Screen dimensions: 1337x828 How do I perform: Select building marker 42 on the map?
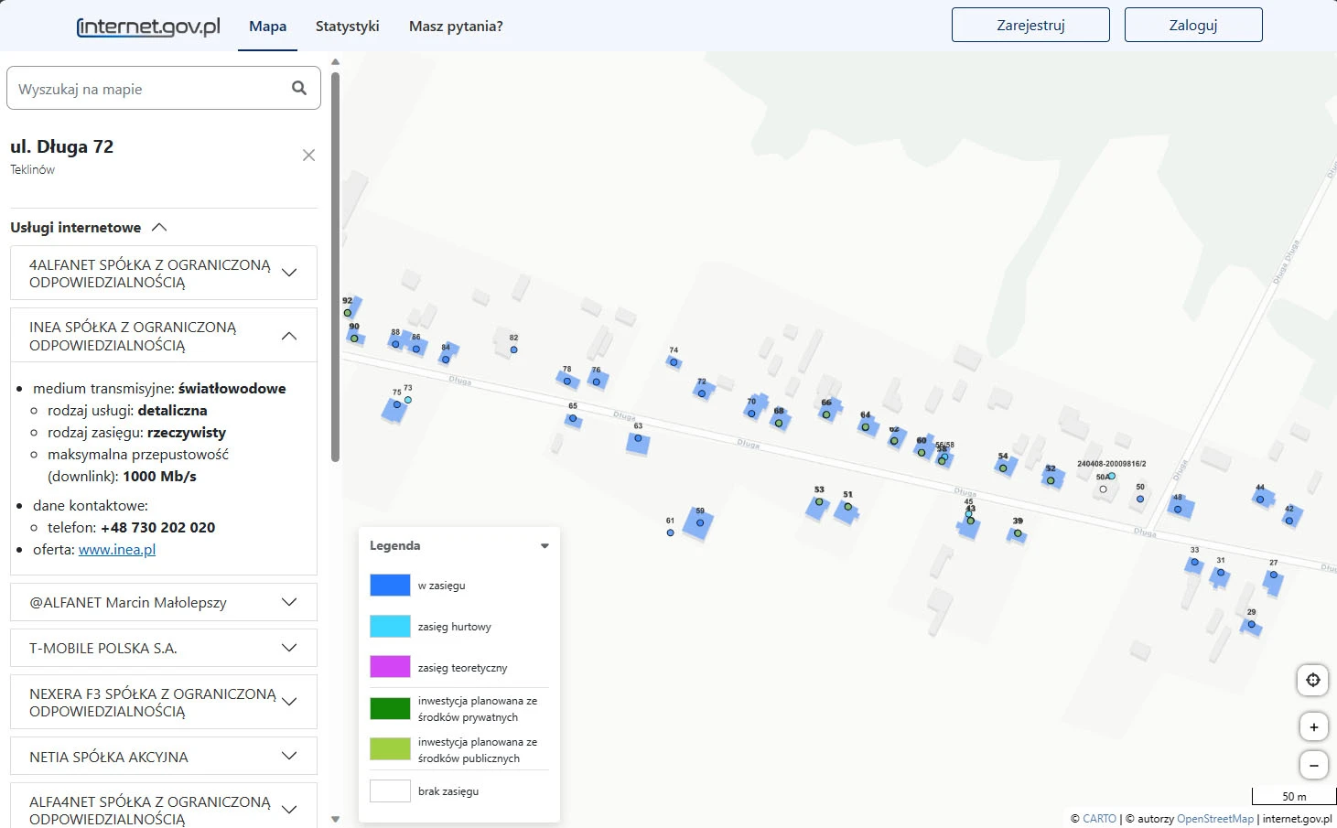tap(1289, 521)
